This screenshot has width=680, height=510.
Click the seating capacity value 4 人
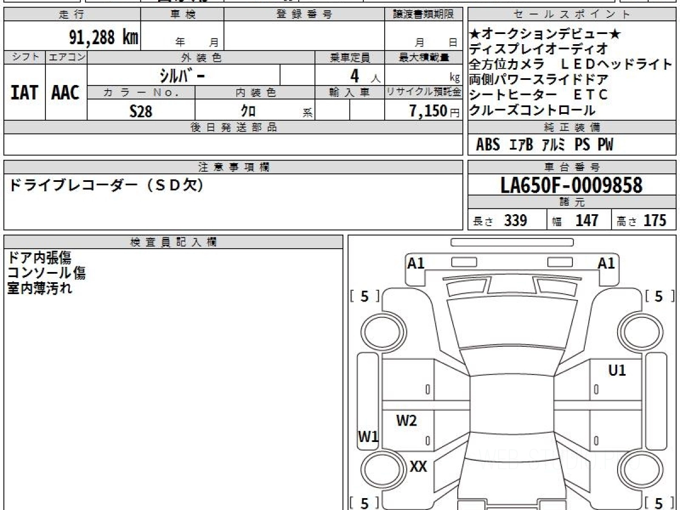tap(364, 75)
